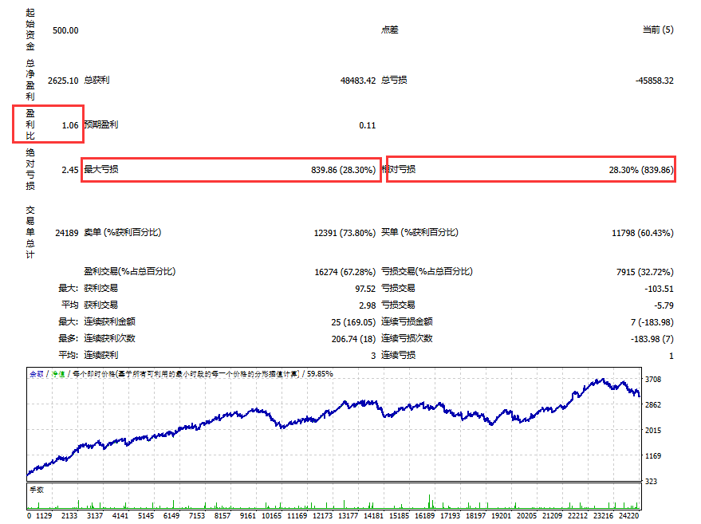Click long positions value 11798 (60.43%)
This screenshot has height=524, width=701.
point(643,233)
